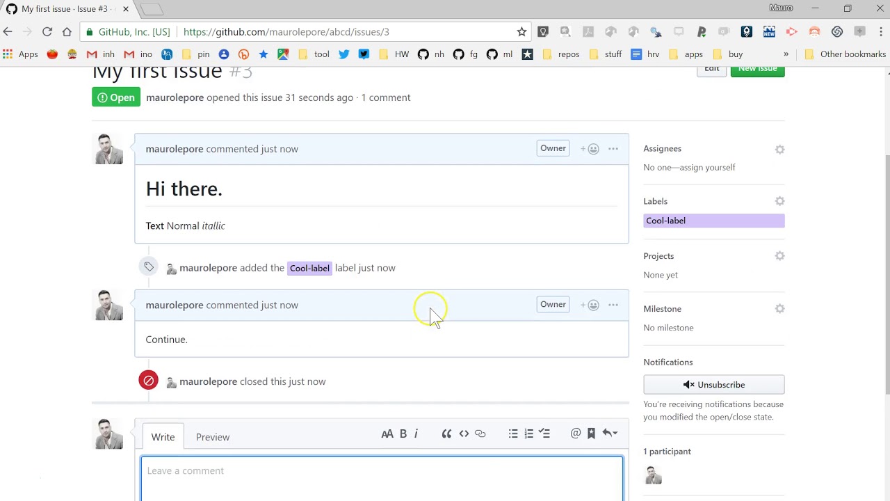Open Other bookmarks folder
This screenshot has height=501, width=890.
[845, 54]
